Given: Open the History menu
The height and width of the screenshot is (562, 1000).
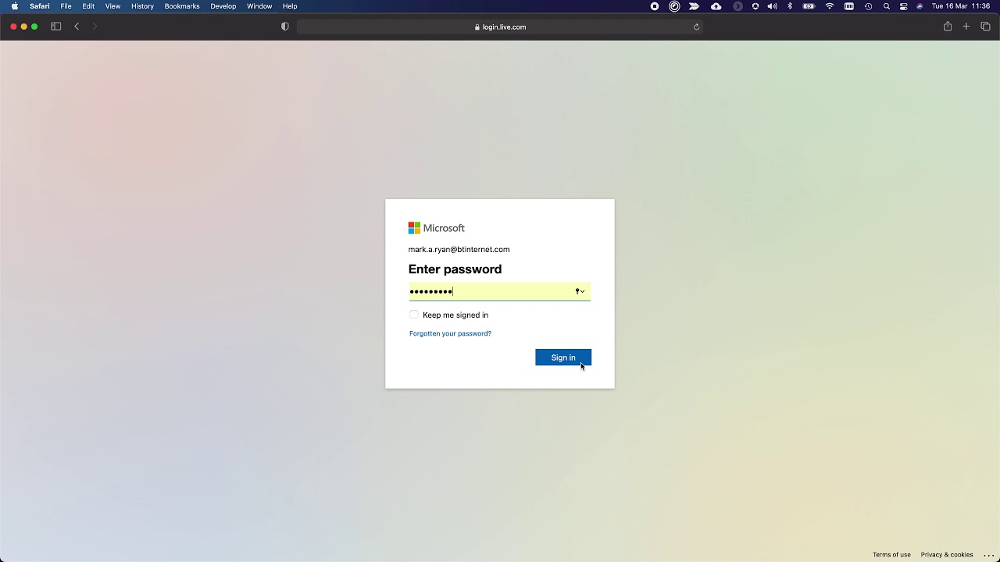Looking at the screenshot, I should [142, 6].
